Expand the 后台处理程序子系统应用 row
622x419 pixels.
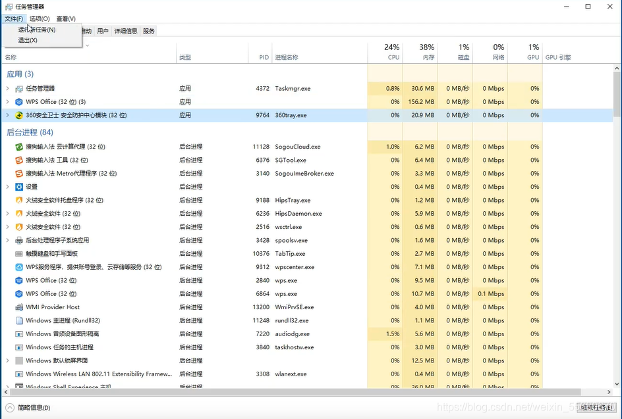pos(7,240)
